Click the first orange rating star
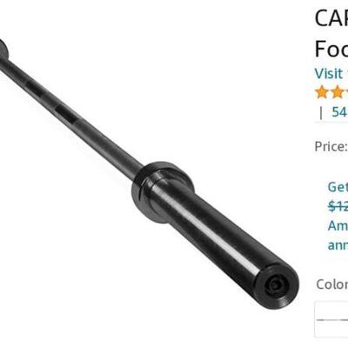The width and height of the screenshot is (348, 348). click(x=321, y=93)
